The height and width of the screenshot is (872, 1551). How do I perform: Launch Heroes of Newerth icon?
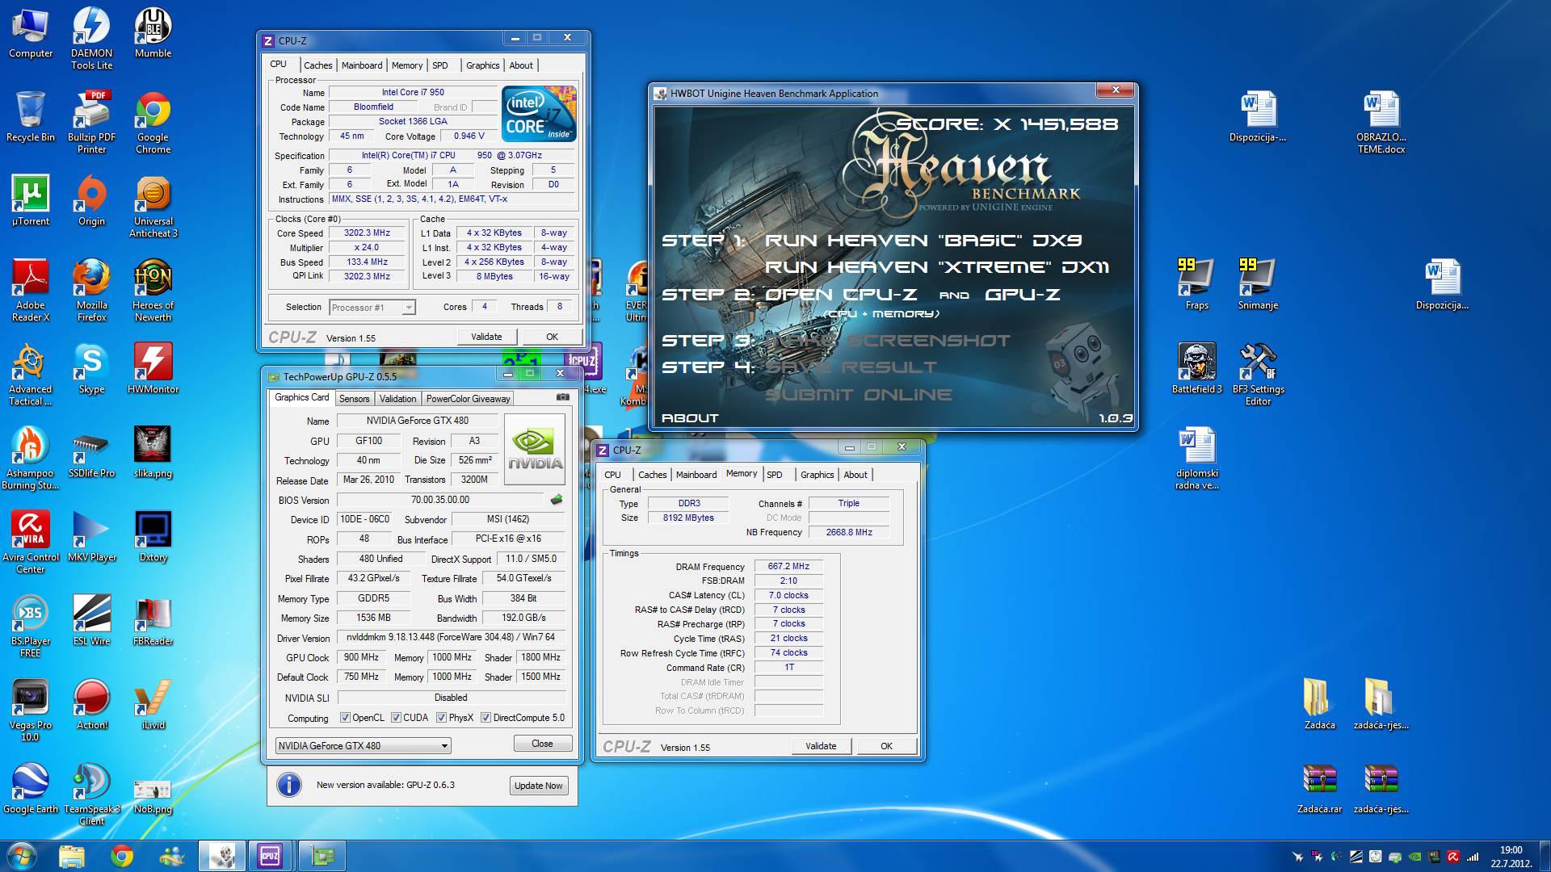pos(153,290)
